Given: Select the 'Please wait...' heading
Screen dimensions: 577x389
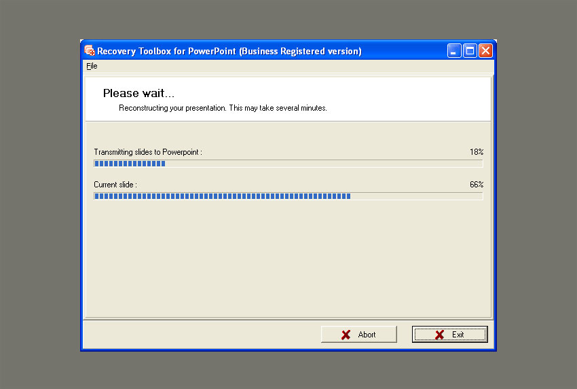Looking at the screenshot, I should 138,93.
